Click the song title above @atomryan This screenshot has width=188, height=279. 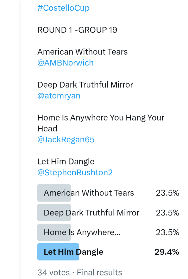[x=85, y=85]
